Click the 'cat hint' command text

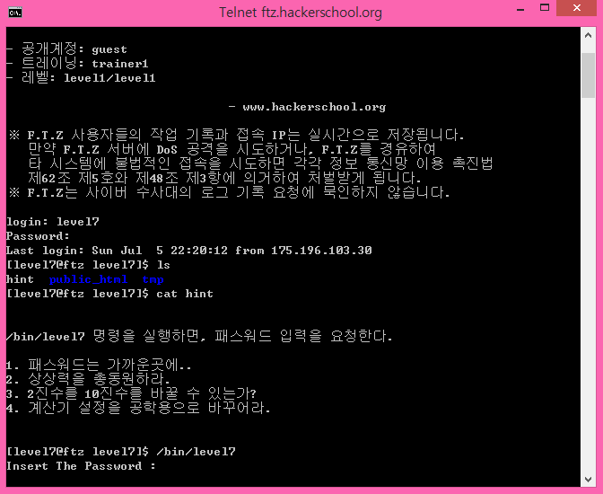coord(185,294)
